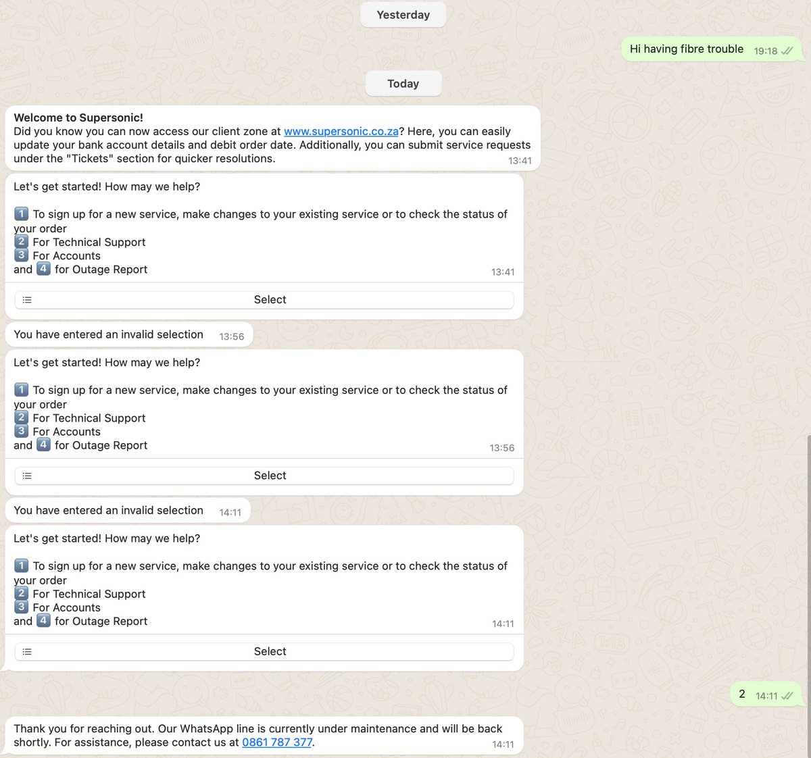Click the list icon on the bottom Select button
This screenshot has height=758, width=811.
(27, 651)
